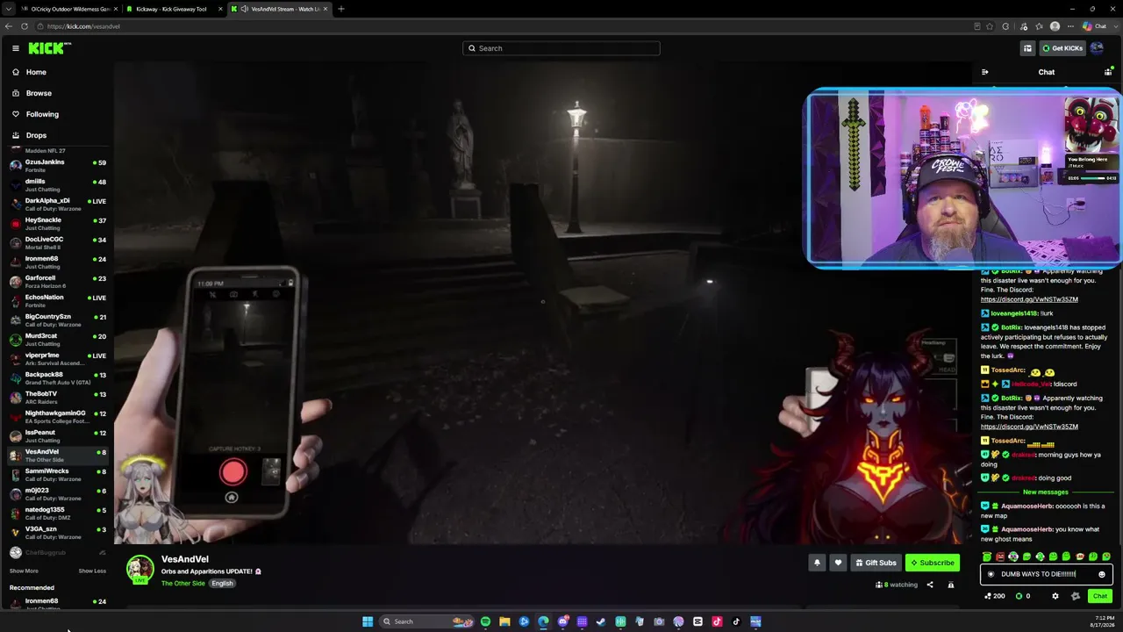The image size is (1123, 632).
Task: Open the Kick dashboard icon beside Get KICKs
Action: [1026, 48]
